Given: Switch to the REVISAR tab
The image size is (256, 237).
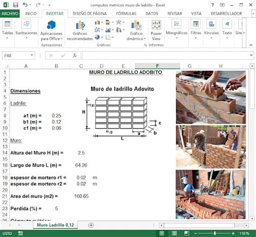Looking at the screenshot, I should point(174,13).
